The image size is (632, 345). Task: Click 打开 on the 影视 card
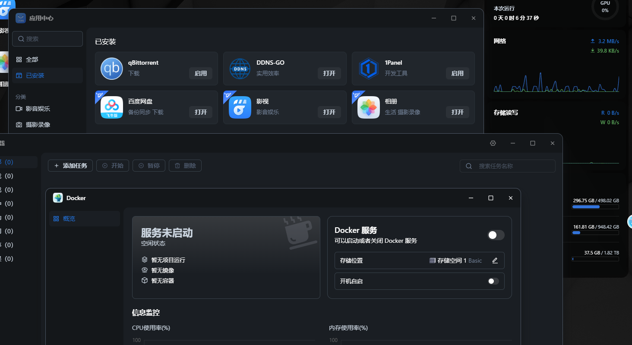click(329, 112)
